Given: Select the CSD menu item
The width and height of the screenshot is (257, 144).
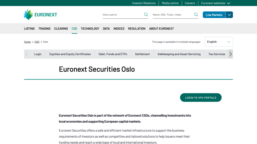Looking at the screenshot, I should [74, 29].
